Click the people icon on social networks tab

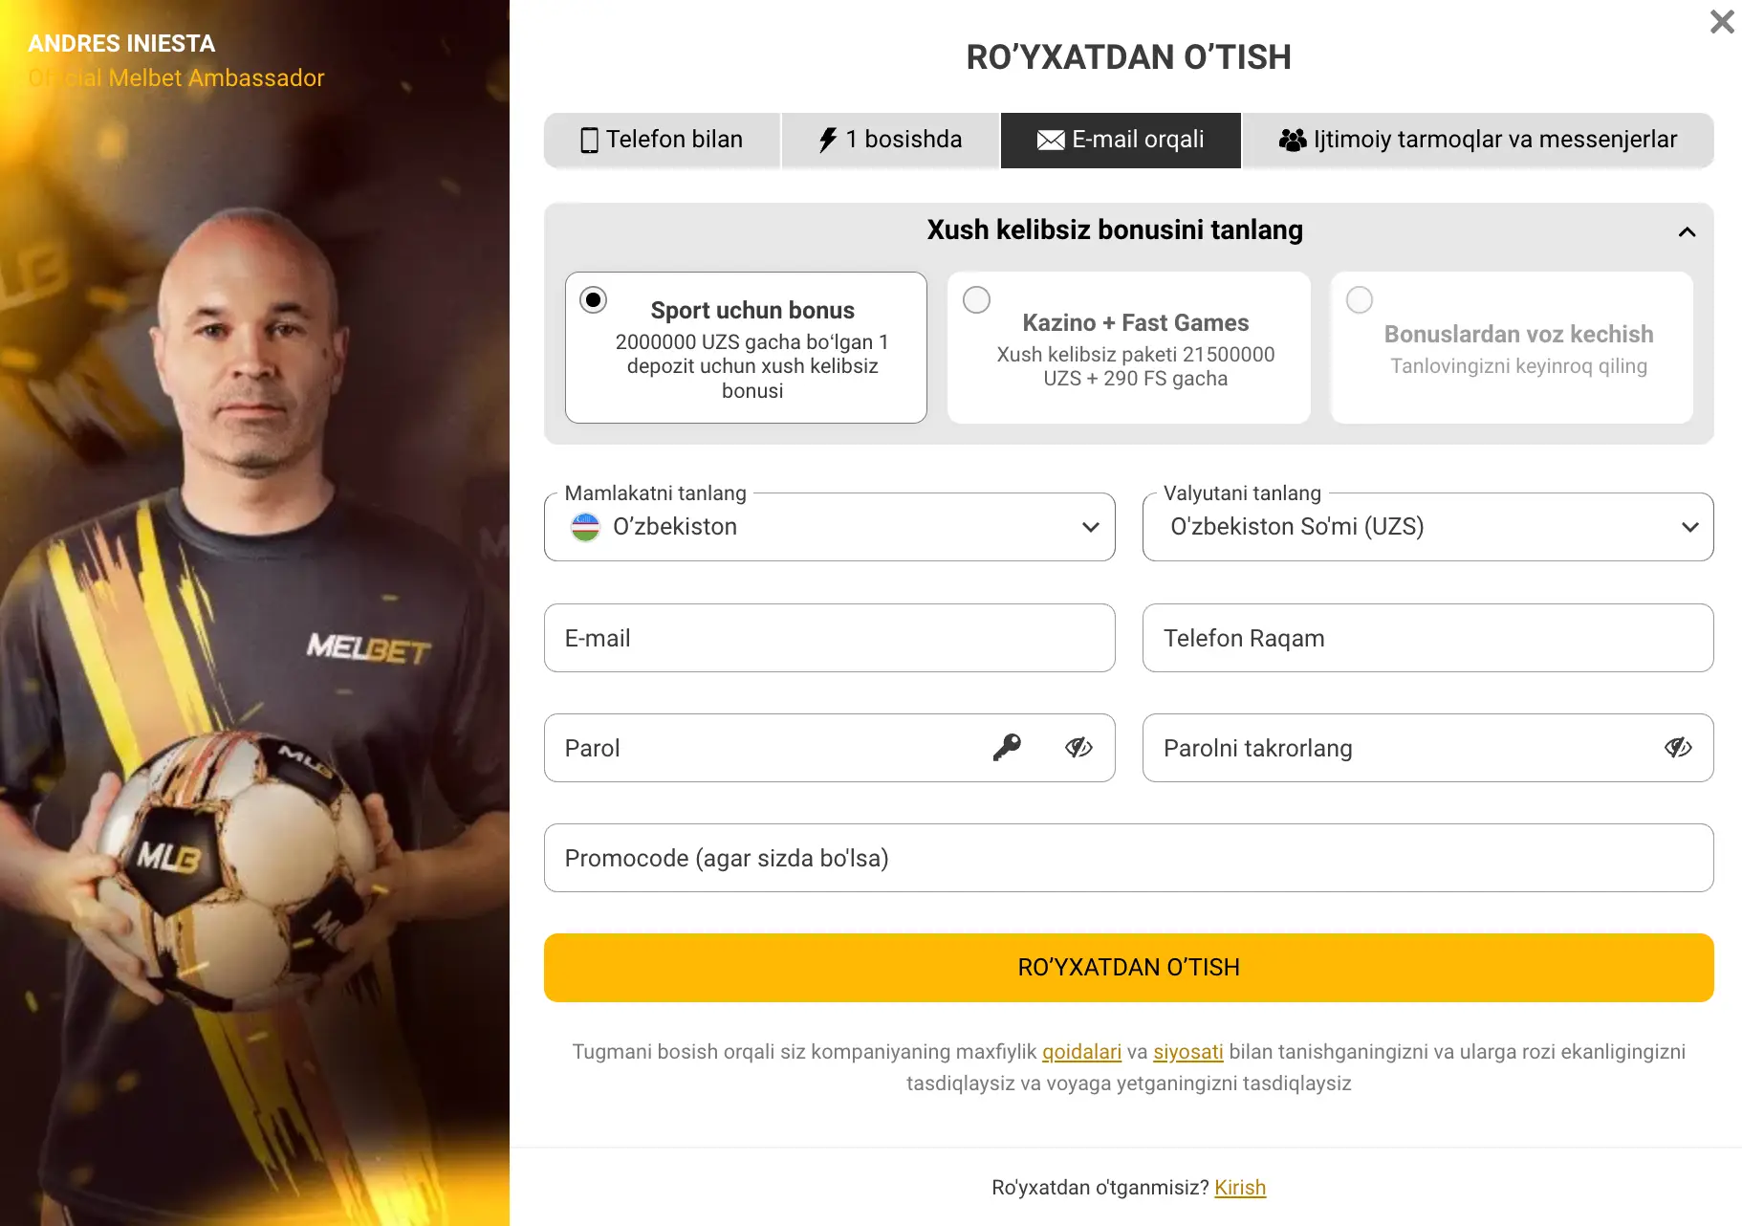pyautogui.click(x=1292, y=140)
